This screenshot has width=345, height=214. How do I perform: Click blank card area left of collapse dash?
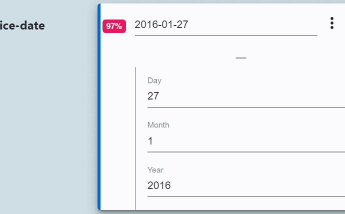pos(175,57)
